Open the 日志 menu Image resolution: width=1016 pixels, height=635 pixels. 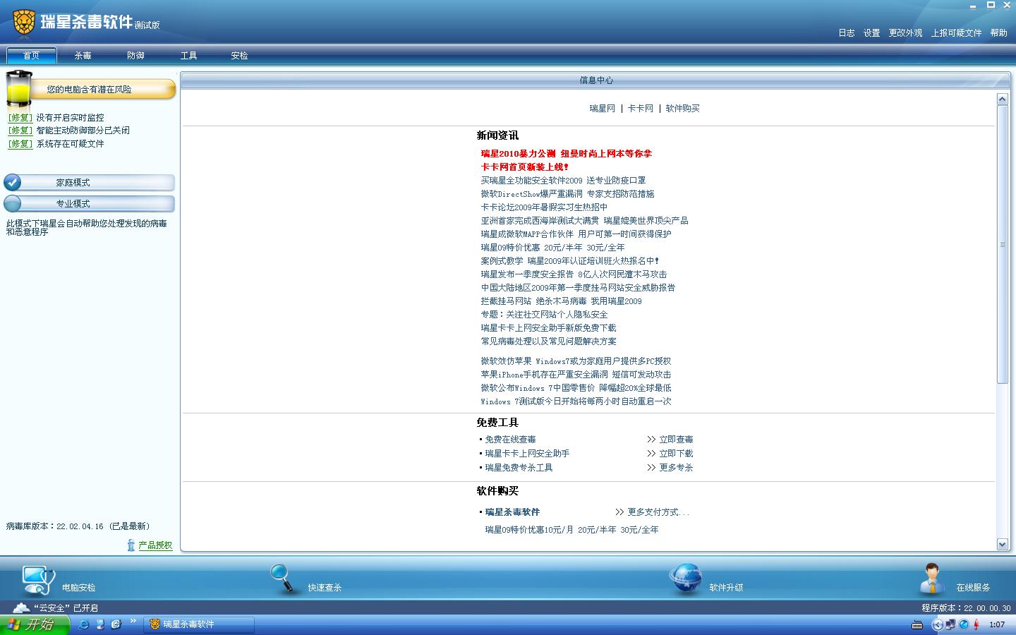pos(847,33)
